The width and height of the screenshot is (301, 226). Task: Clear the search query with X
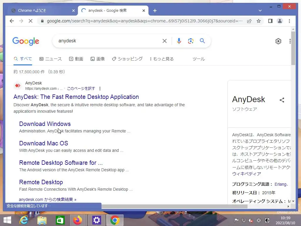coord(165,41)
